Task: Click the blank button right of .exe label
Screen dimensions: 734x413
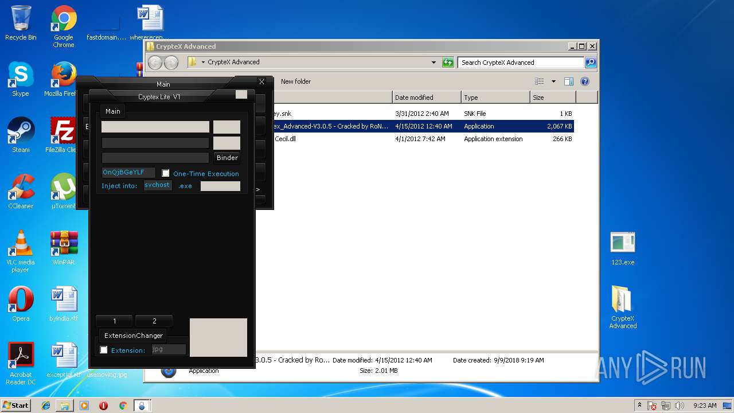Action: click(x=220, y=186)
